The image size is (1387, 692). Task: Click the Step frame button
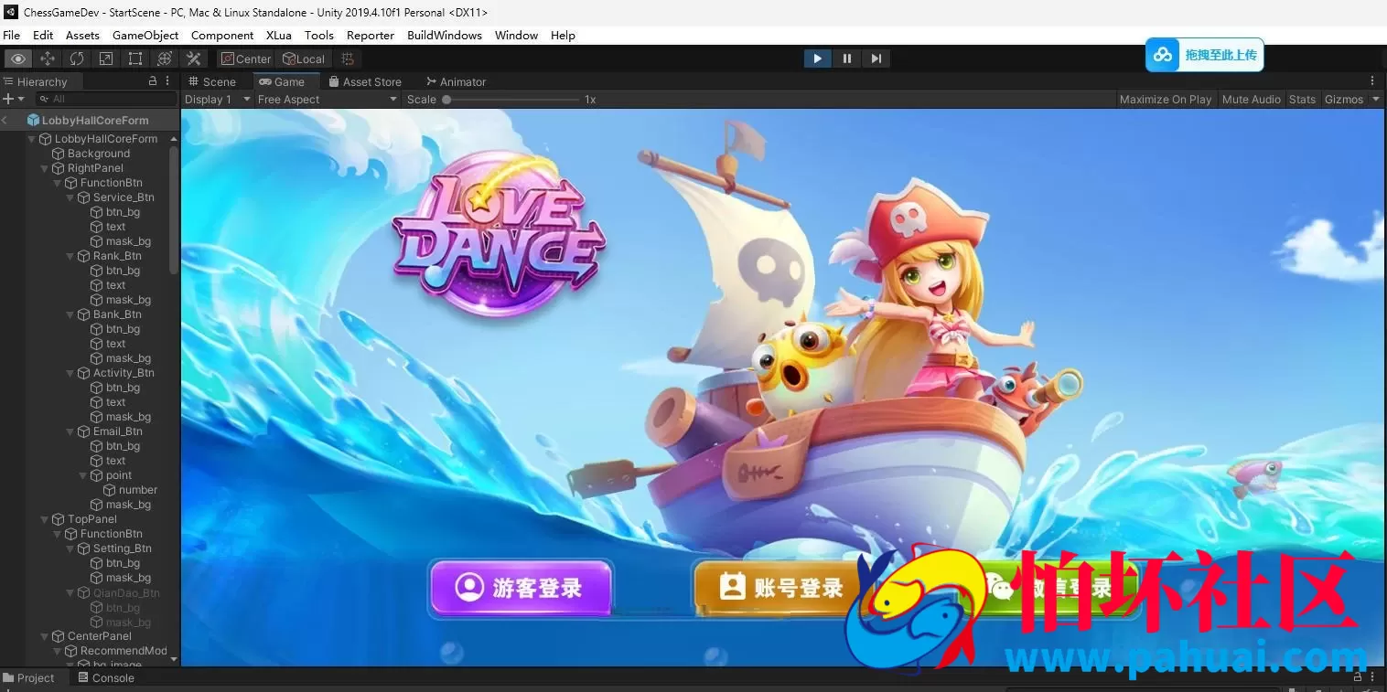click(x=876, y=59)
